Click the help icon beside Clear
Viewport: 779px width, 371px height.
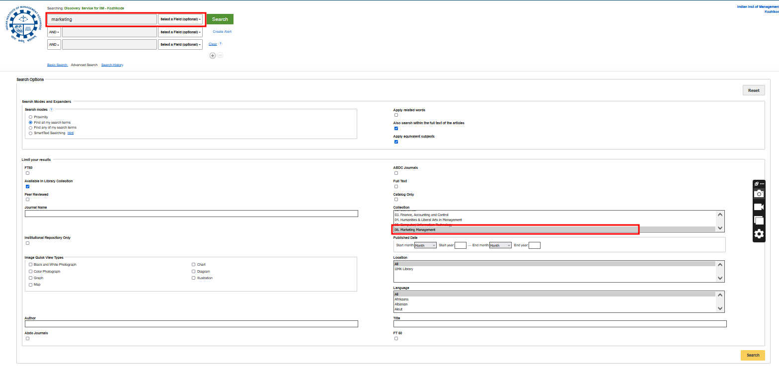pos(221,44)
